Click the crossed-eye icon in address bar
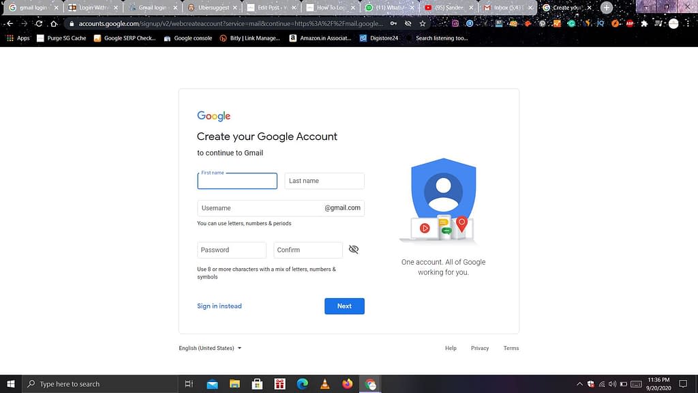698x393 pixels. pyautogui.click(x=408, y=24)
